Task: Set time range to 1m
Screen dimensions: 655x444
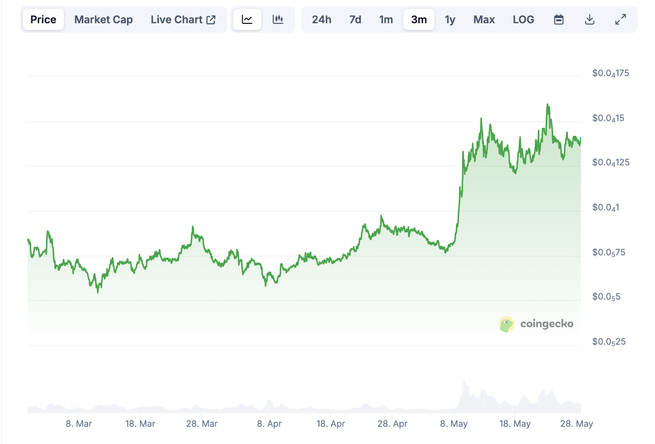Action: (386, 20)
